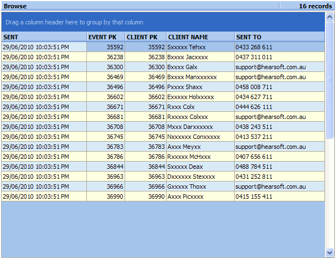Select client name Gxxxxx Thoxx
Image resolution: width=336 pixels, height=259 pixels.
[x=187, y=187]
